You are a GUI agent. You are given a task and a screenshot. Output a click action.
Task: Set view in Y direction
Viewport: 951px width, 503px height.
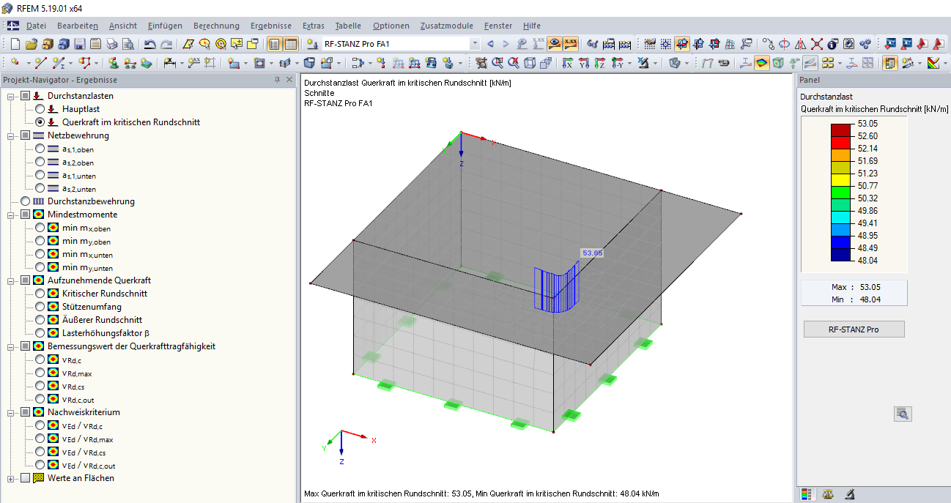pos(584,63)
